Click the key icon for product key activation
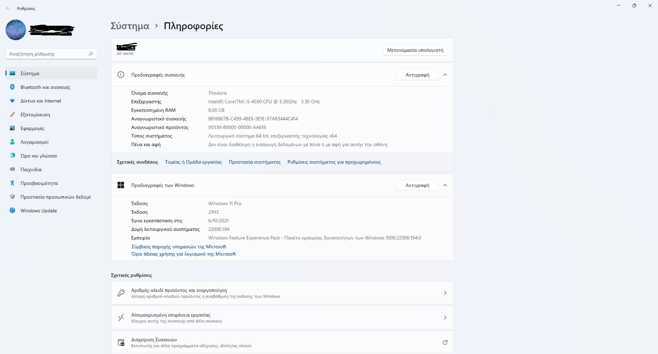Screen dimensions: 658x354 tap(121, 293)
